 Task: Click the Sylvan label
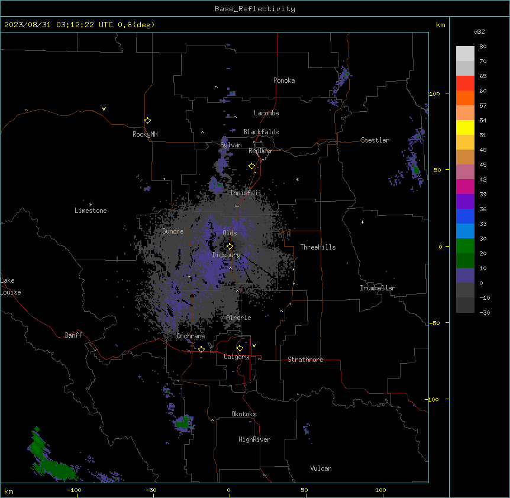point(231,145)
